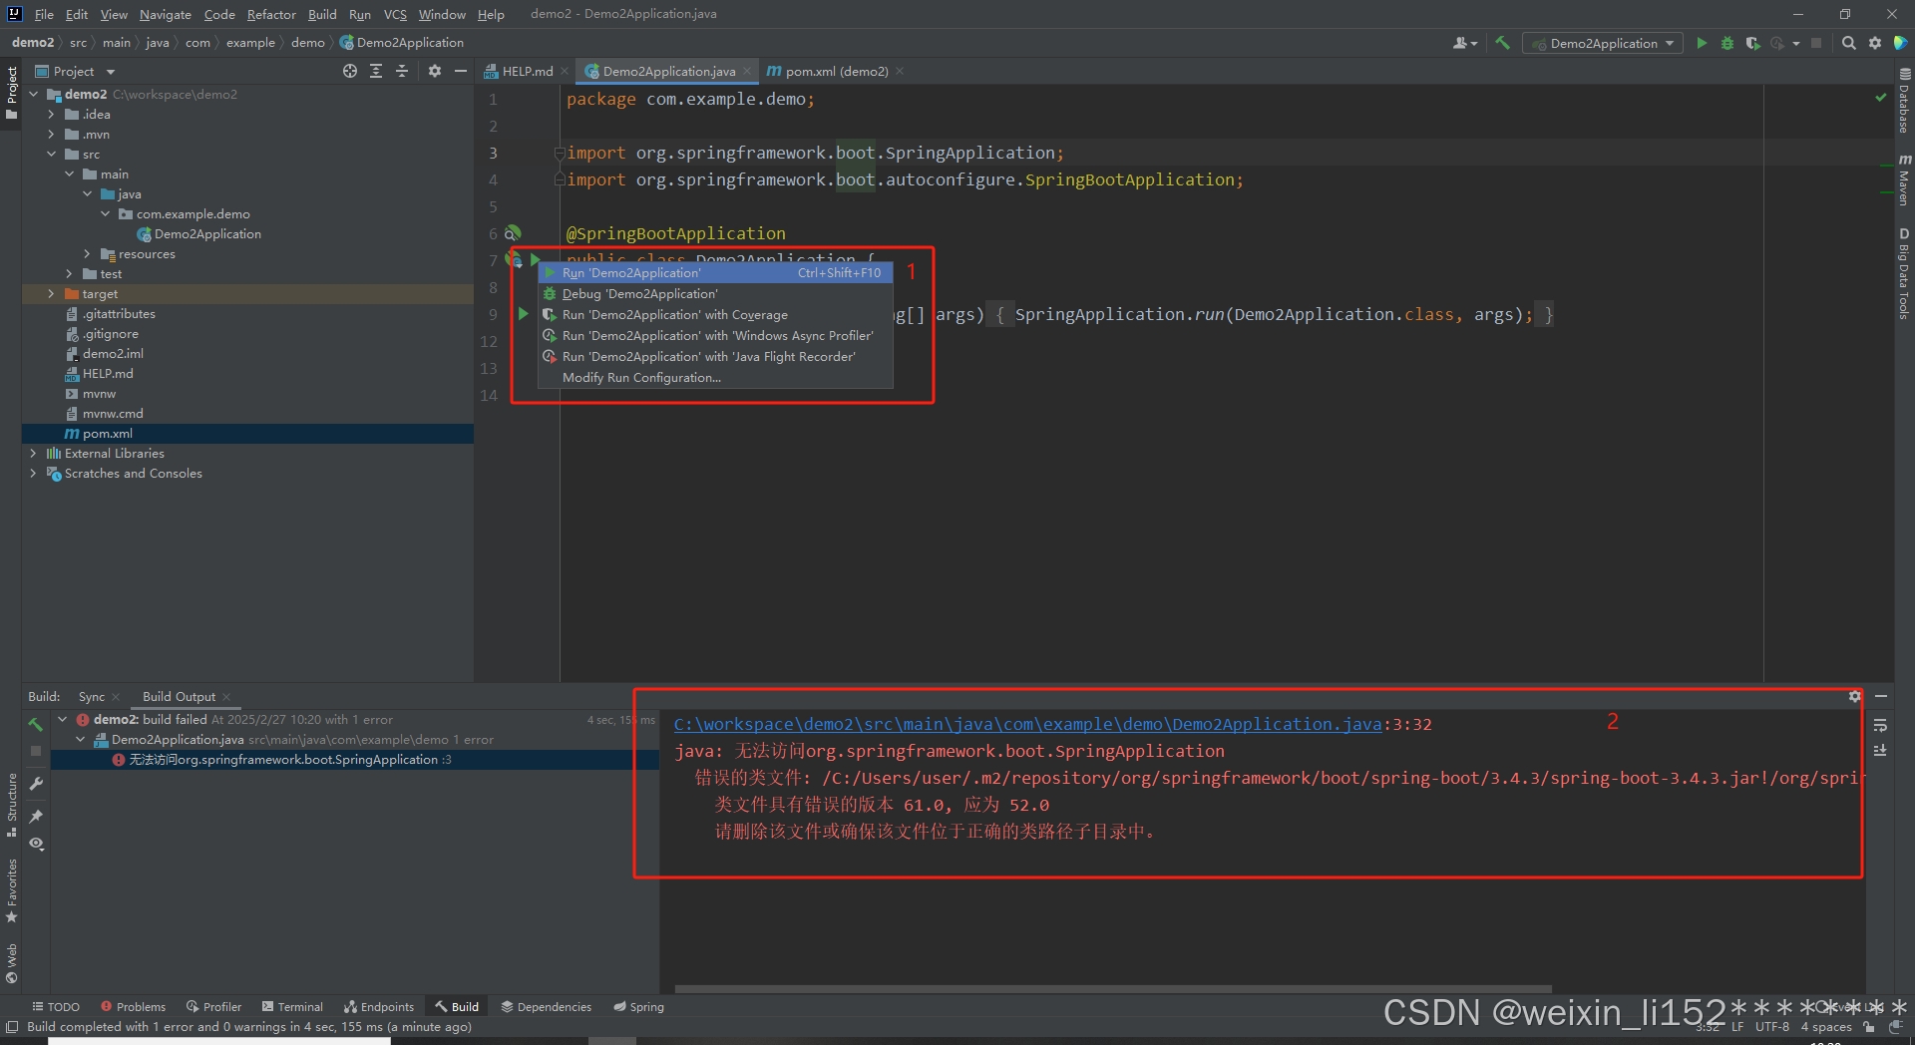Screen dimensions: 1915x1045
Task: Open Settings via the gear icon
Action: [1875, 43]
